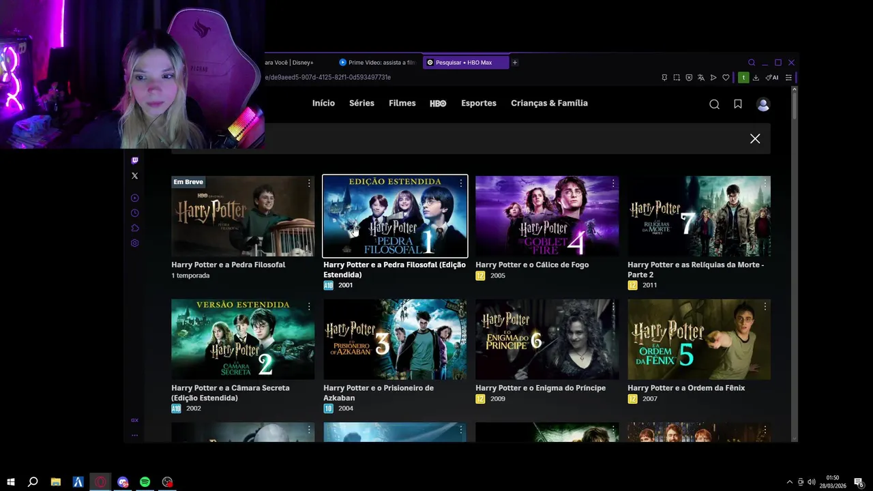Open options menu for Pedra Filosofal series card
This screenshot has height=491, width=873.
pos(309,183)
